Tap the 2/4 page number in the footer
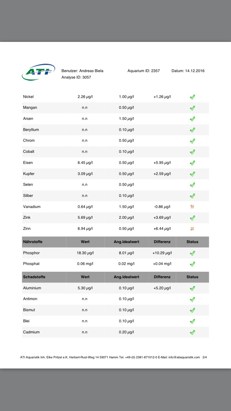Image resolution: width=231 pixels, height=411 pixels. tap(205, 357)
